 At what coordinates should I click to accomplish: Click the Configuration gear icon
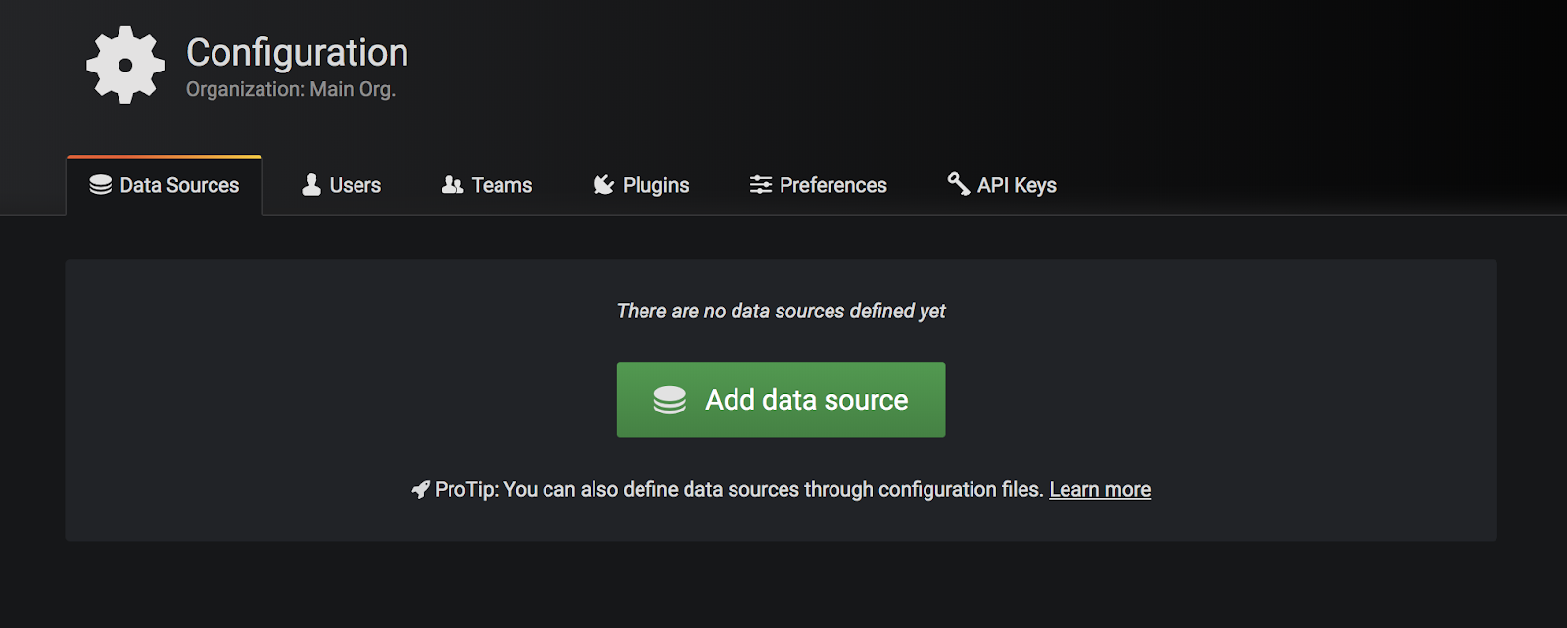(x=125, y=65)
